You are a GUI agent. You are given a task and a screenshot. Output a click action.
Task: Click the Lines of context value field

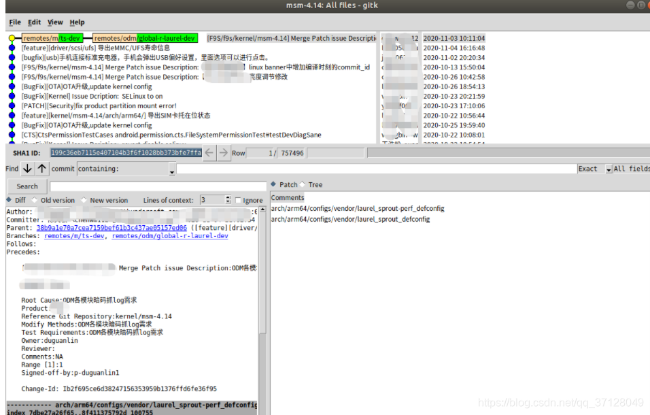pyautogui.click(x=213, y=200)
